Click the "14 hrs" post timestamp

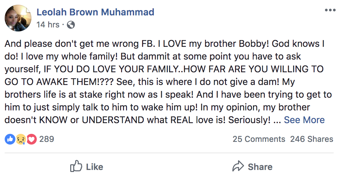(x=48, y=25)
